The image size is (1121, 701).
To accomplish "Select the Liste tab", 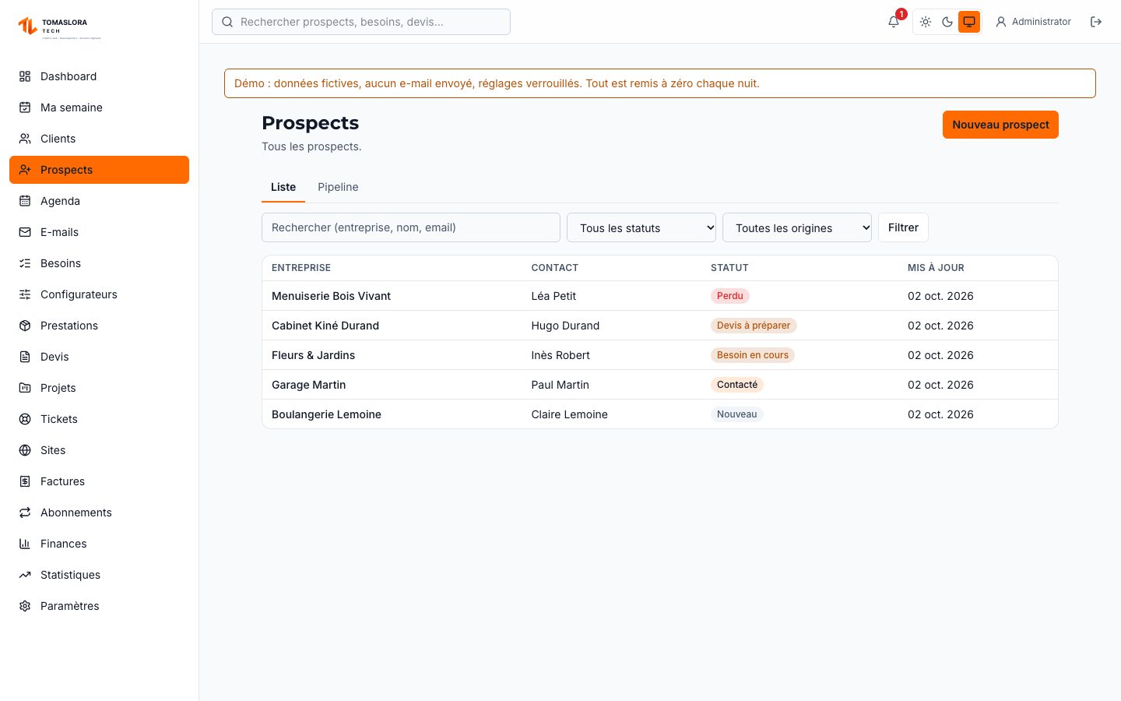I will click(283, 187).
